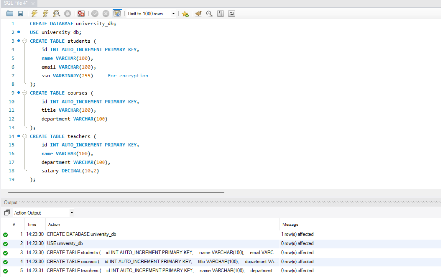Image resolution: width=441 pixels, height=277 pixels.
Task: Select output row CREATE TABLE students
Action: tap(220, 253)
